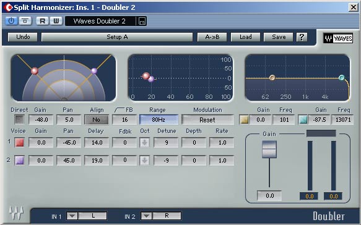Toggle the plugin power bypass button
Viewport: 361px width, 225px height.
[x=11, y=21]
